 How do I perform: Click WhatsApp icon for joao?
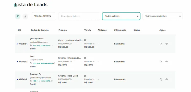[31, 63]
